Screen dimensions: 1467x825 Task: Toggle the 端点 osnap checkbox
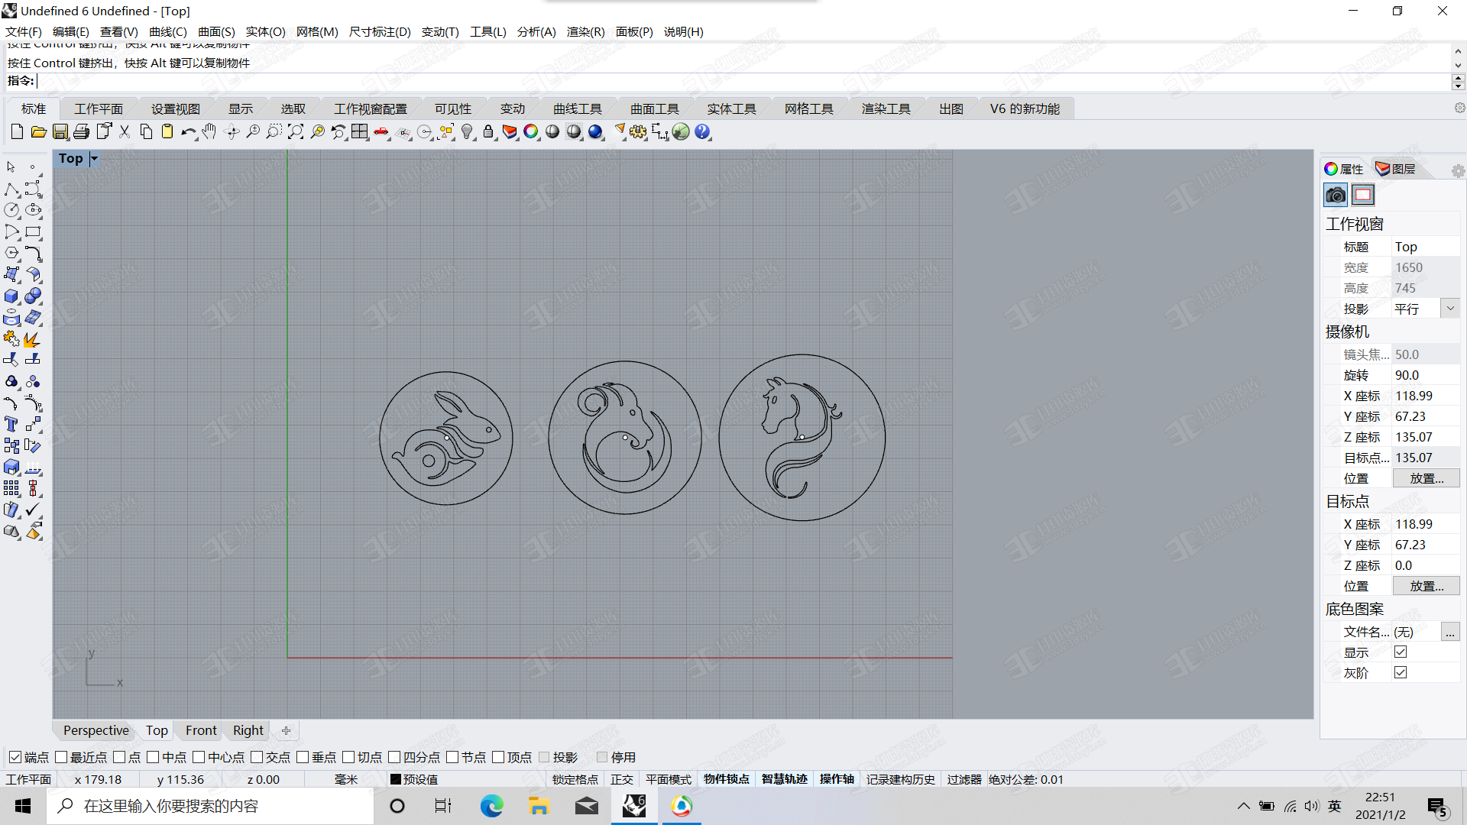[x=15, y=757]
